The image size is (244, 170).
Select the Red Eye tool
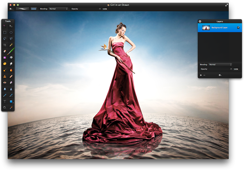tap(5, 83)
